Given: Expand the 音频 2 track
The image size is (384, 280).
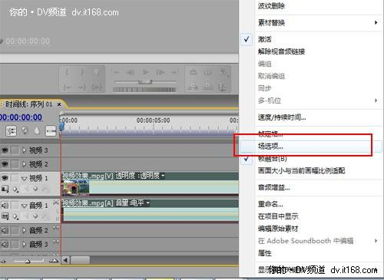Looking at the screenshot, I should pyautogui.click(x=25, y=231).
